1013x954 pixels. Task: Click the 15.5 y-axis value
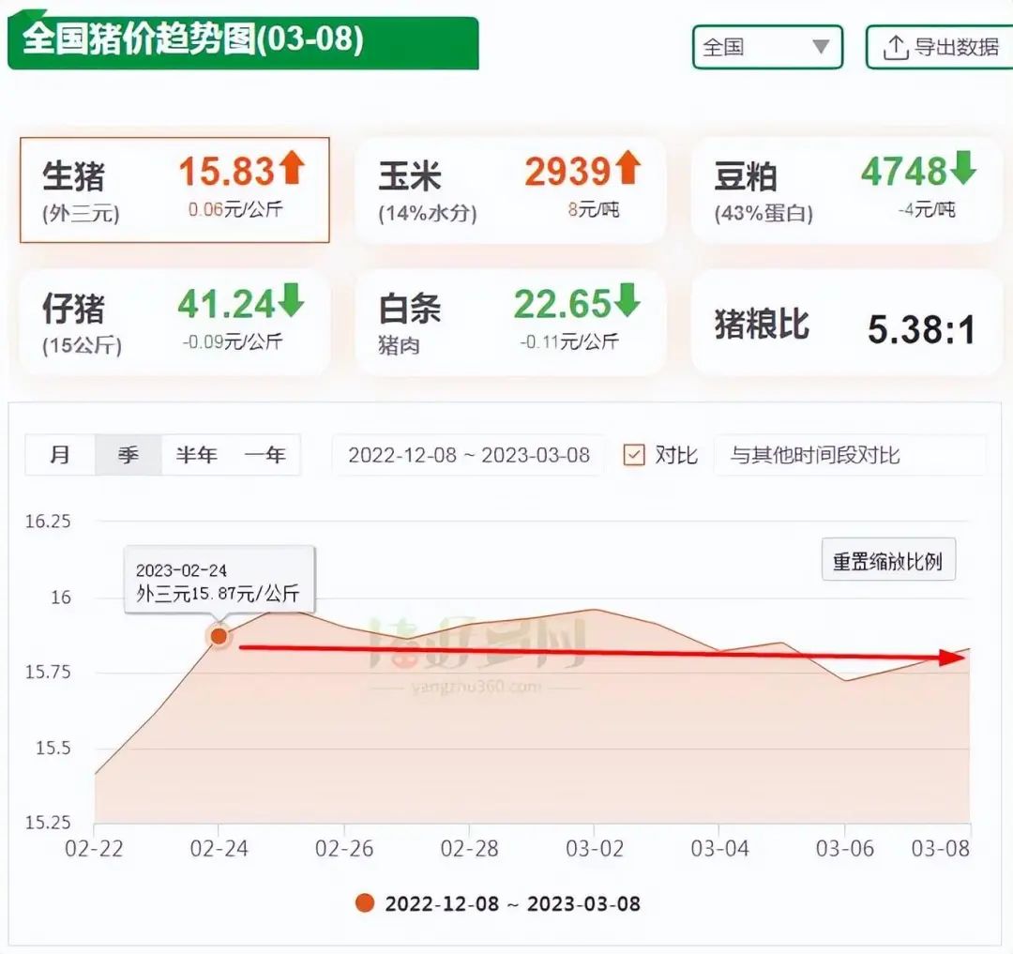pos(53,748)
